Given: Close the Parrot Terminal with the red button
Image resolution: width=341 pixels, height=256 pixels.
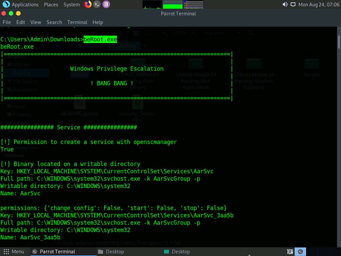Looking at the screenshot, I should [x=4, y=13].
